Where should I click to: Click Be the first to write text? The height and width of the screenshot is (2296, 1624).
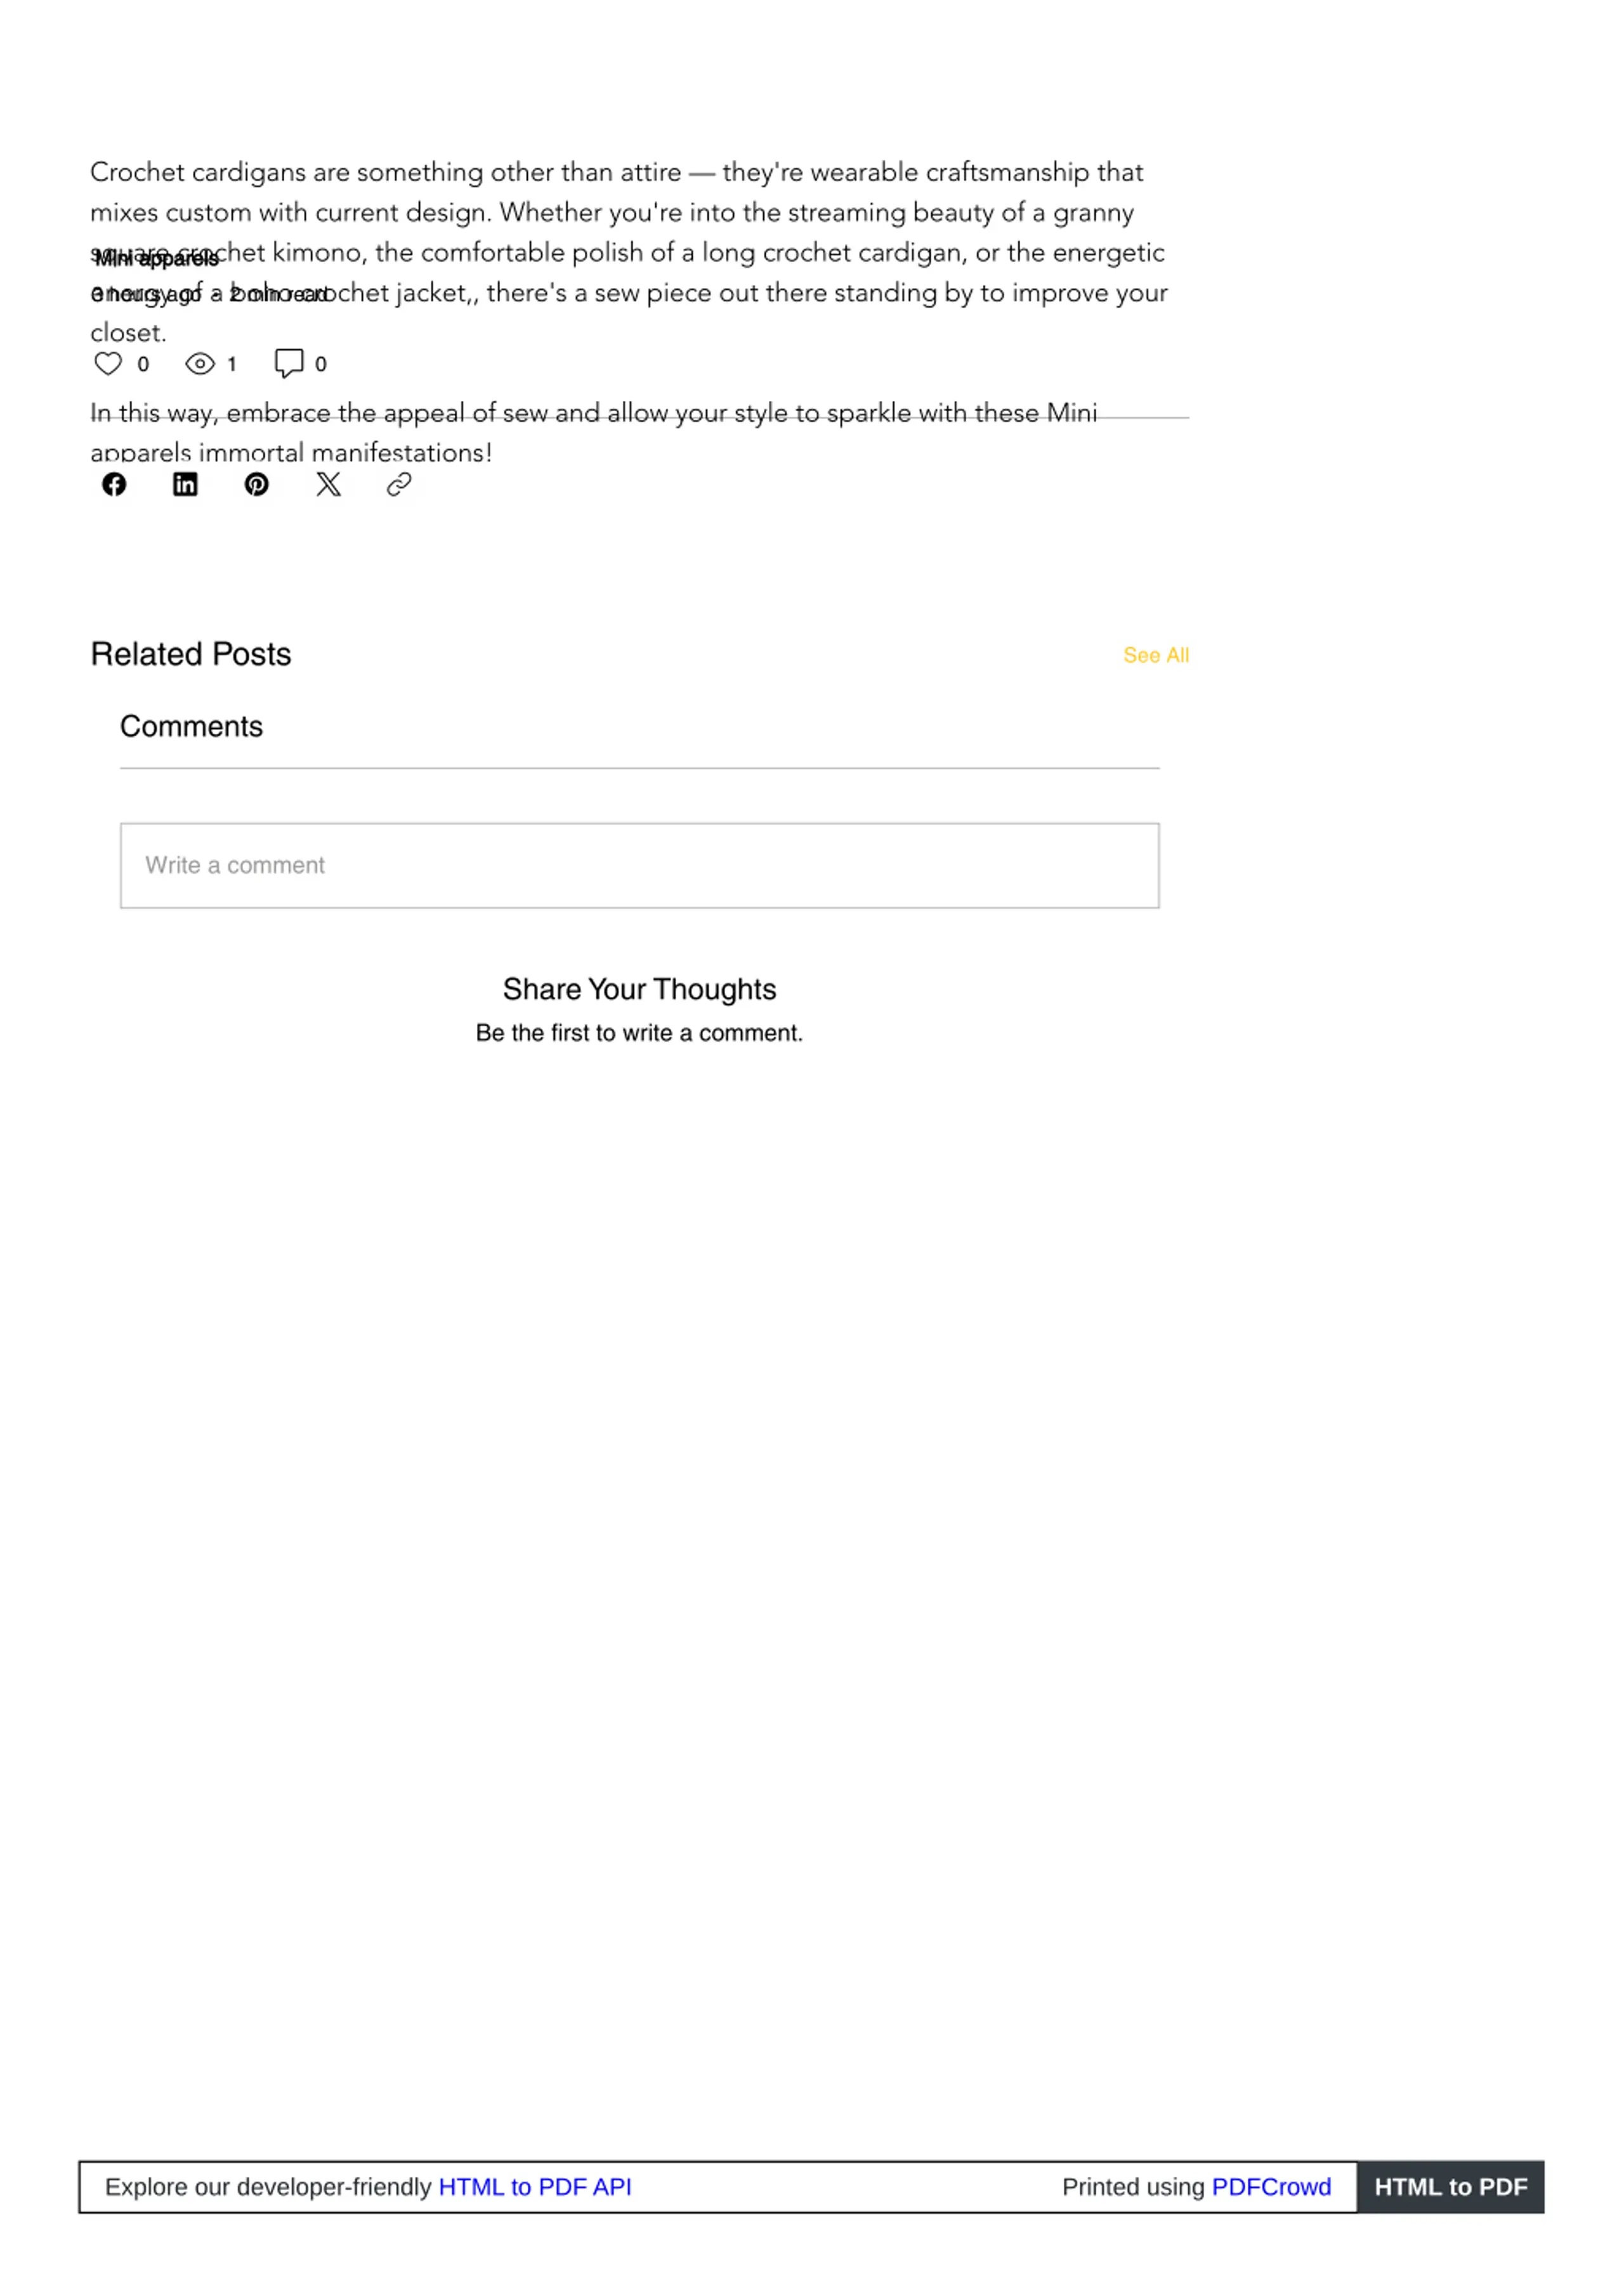click(x=639, y=1033)
